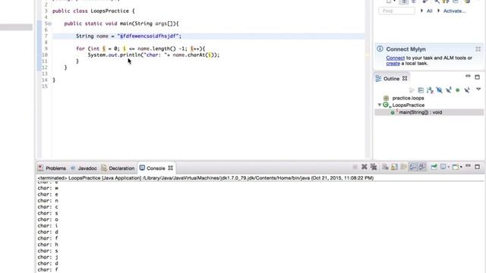
Task: Select main(String[]) : void in Outline
Action: (x=429, y=112)
